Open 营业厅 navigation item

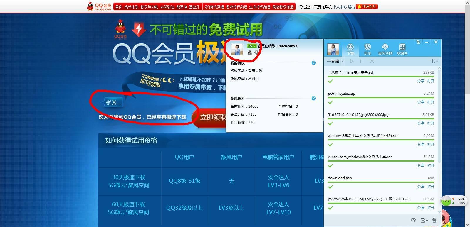[194, 7]
